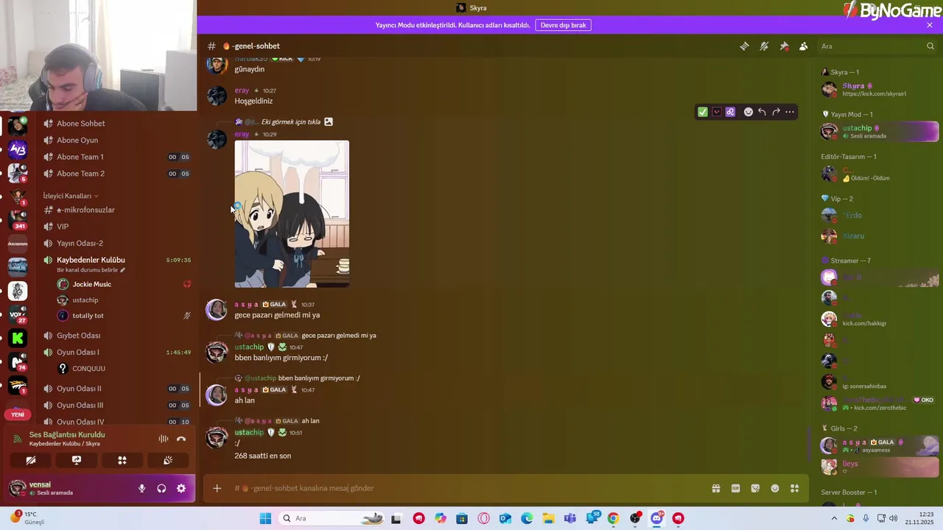
Task: Join Abone Oyun voice channel
Action: point(116,140)
